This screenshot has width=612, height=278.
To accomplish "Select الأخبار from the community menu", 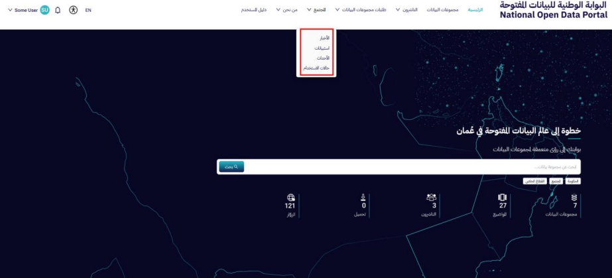I will (324, 38).
